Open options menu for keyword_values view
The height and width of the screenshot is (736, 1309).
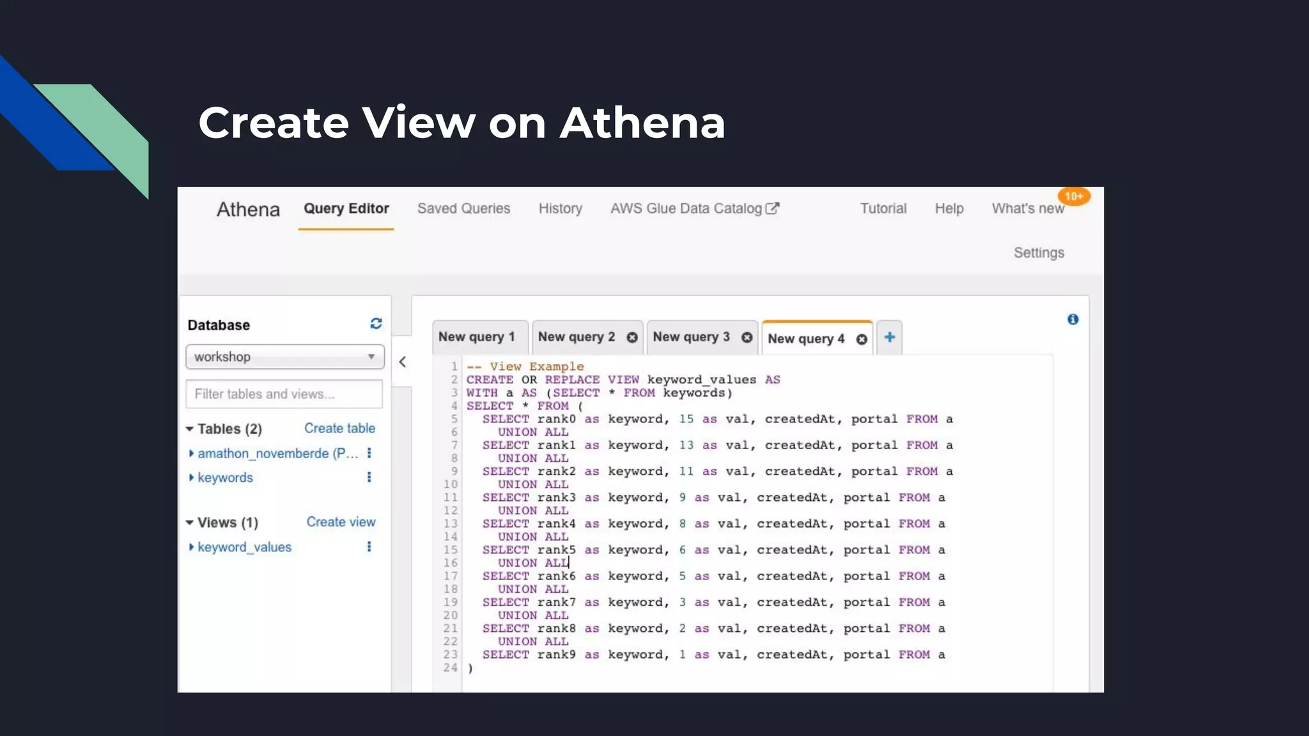point(369,547)
